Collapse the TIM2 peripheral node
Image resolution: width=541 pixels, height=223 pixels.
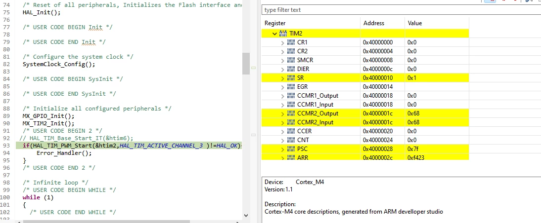[274, 34]
